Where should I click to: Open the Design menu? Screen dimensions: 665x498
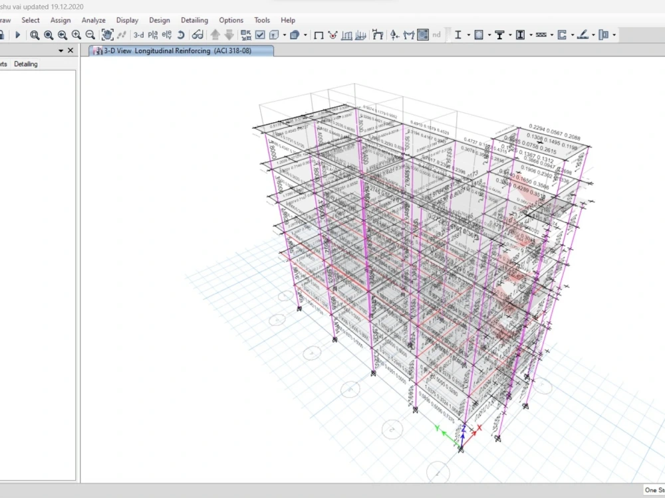(160, 20)
